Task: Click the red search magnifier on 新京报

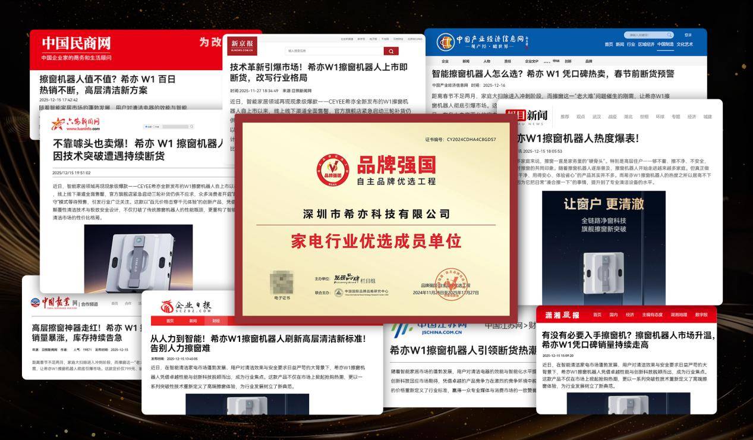Action: point(392,51)
